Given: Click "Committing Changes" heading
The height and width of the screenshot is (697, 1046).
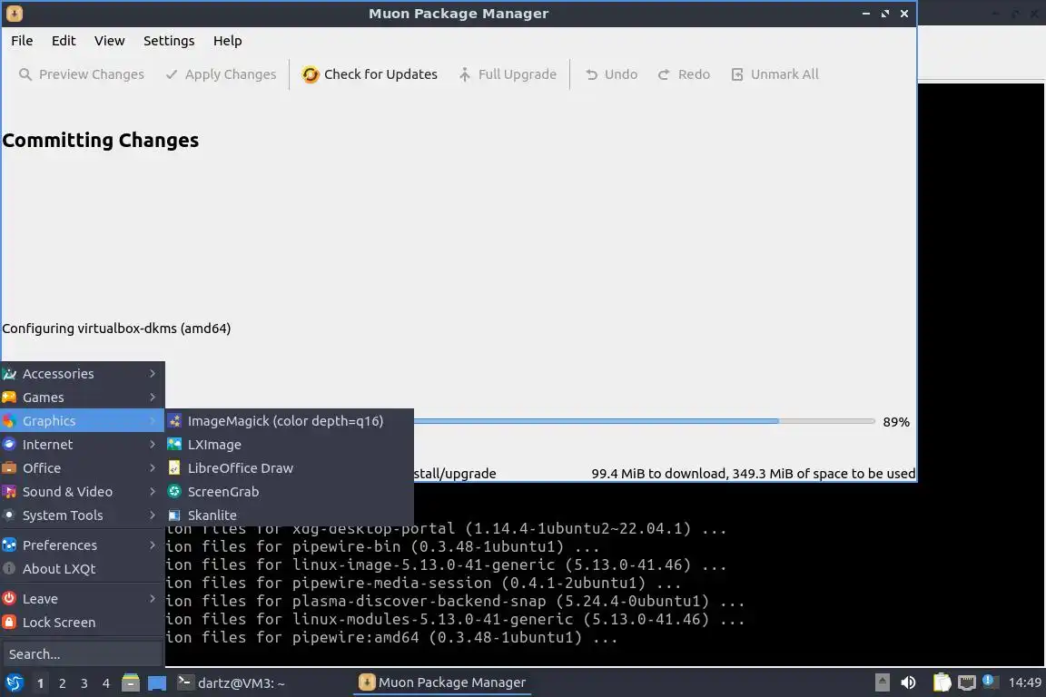Looking at the screenshot, I should tap(101, 140).
